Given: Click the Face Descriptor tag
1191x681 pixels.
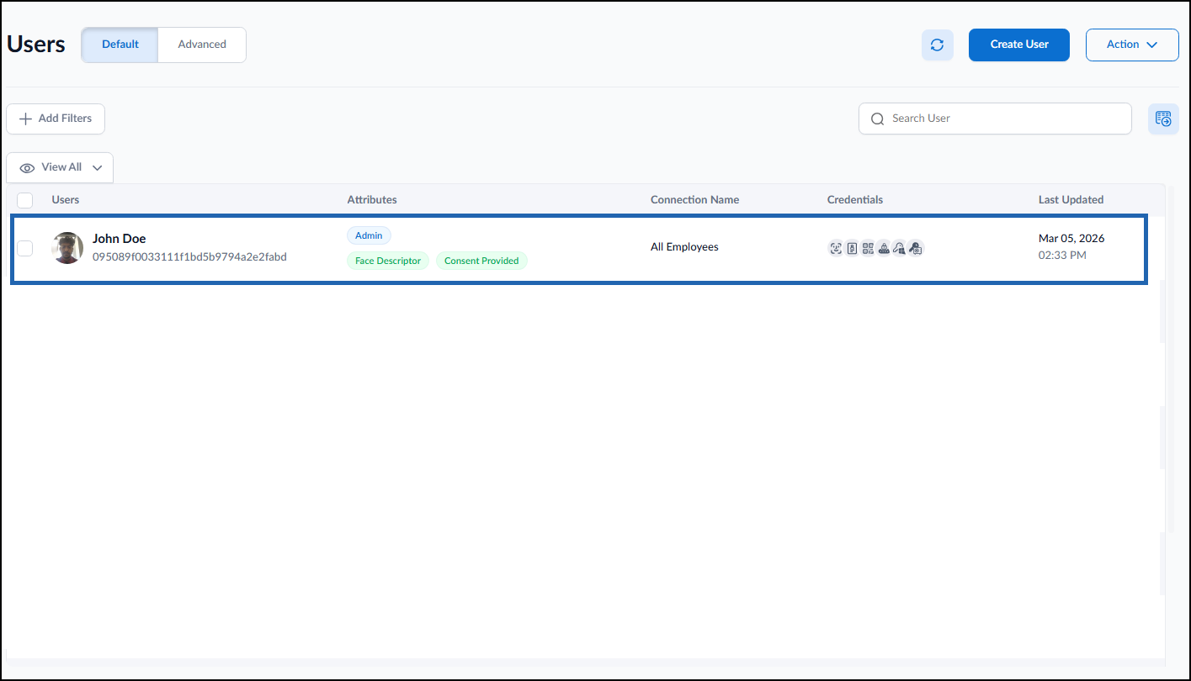Looking at the screenshot, I should pyautogui.click(x=388, y=261).
